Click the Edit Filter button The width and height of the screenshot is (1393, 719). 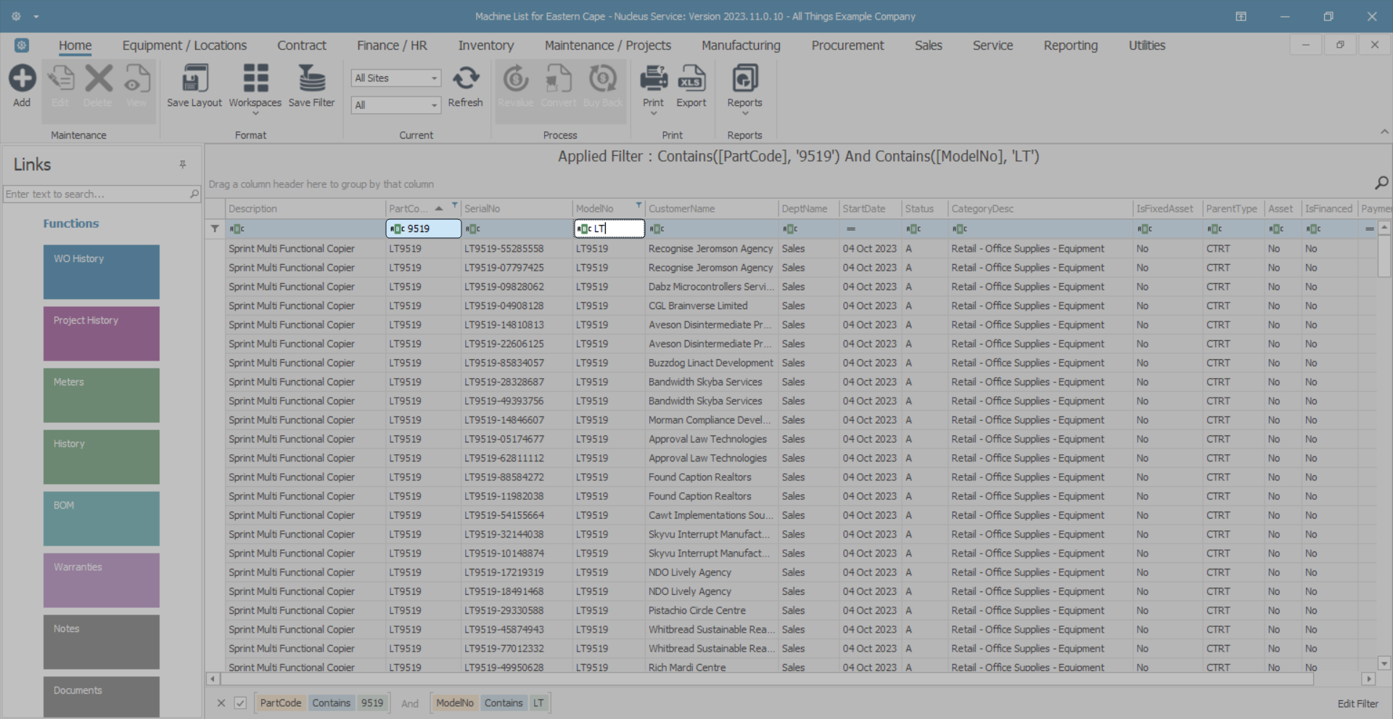(1357, 704)
